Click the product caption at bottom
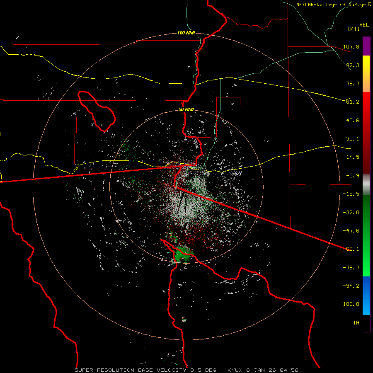The image size is (373, 373). [186, 370]
